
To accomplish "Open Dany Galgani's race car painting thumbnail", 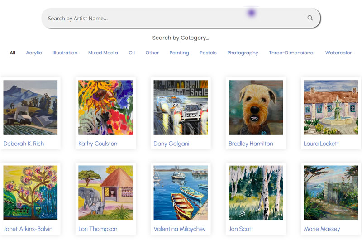I will click(181, 107).
